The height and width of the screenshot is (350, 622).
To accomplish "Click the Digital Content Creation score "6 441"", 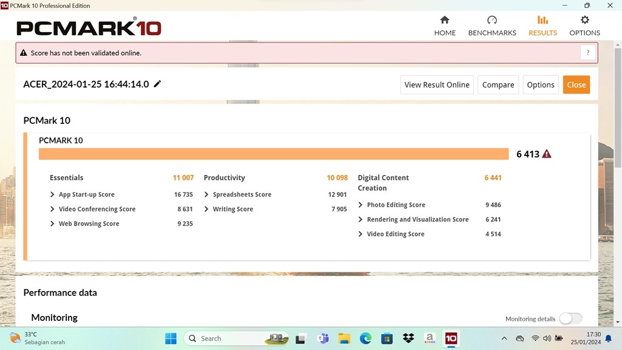I will coord(493,178).
